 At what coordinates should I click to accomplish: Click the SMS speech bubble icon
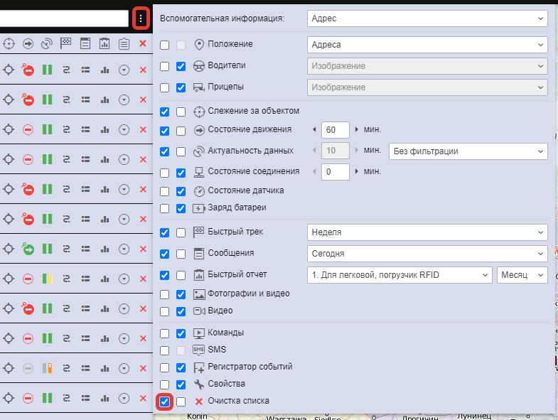[198, 350]
